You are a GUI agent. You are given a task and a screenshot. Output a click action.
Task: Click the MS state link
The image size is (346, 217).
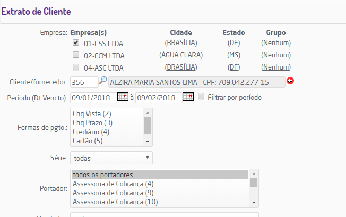[233, 55]
